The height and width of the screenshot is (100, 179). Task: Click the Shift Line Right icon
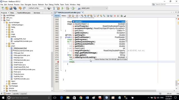(111, 16)
